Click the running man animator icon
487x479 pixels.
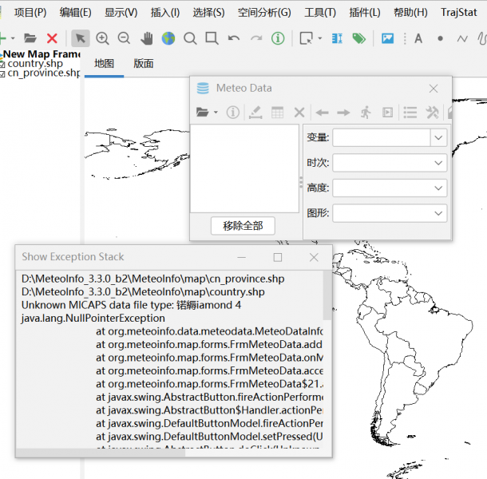click(366, 113)
